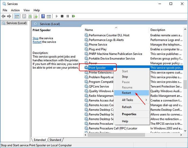Open the Help menu in menu bar
Viewport: 188px width, 148px height.
point(37,10)
